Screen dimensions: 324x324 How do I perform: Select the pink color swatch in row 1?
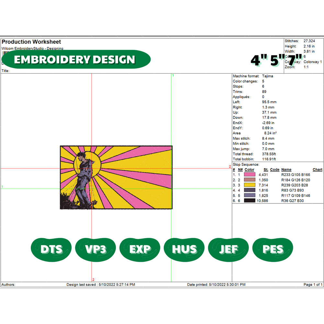[249, 175]
